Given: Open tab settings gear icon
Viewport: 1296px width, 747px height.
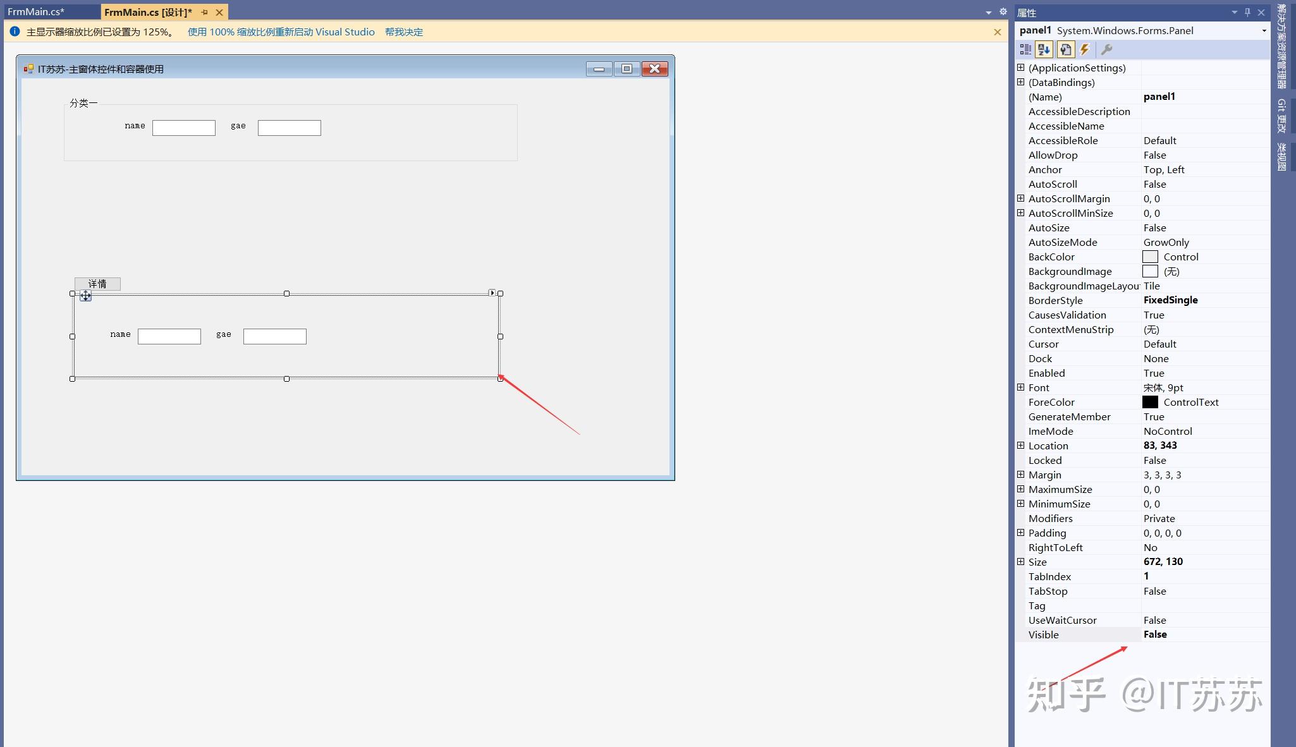Looking at the screenshot, I should click(1003, 12).
